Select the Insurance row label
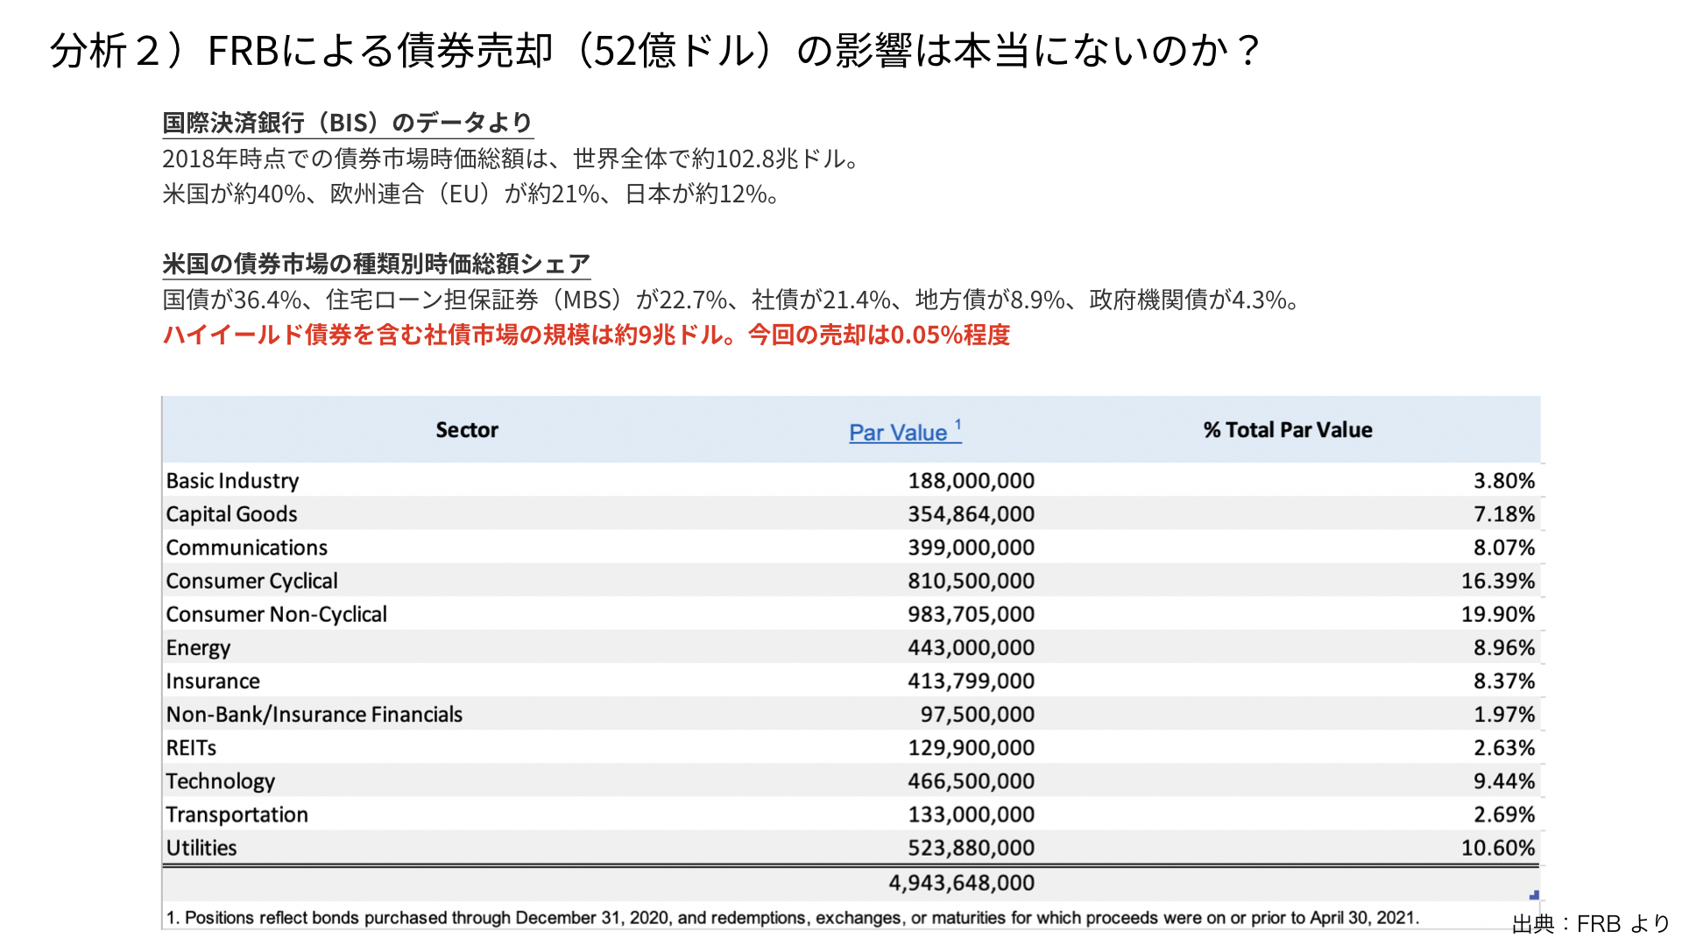Screen dimensions: 1682x946 (x=213, y=681)
